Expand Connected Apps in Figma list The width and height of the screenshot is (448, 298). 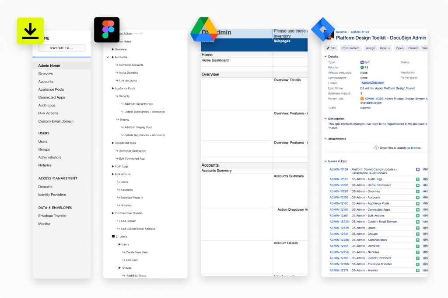(113, 143)
